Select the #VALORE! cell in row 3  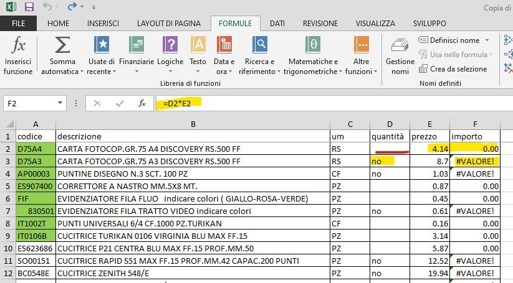(475, 161)
